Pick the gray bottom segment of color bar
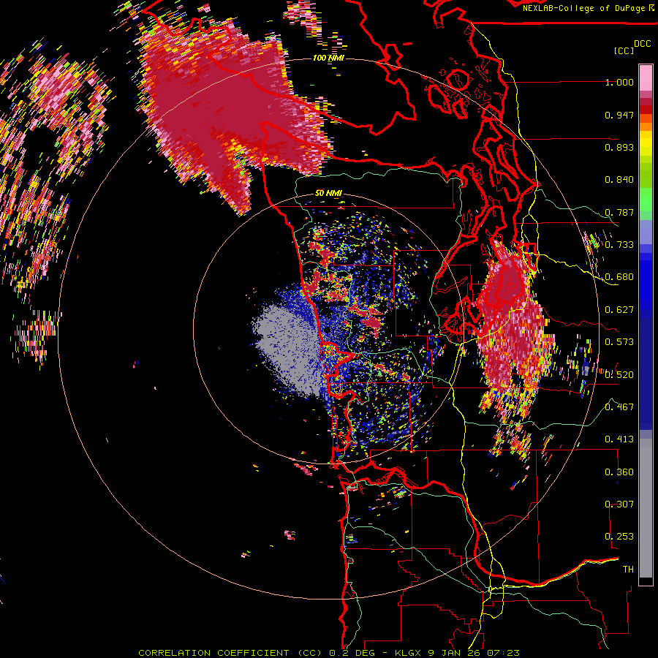The image size is (658, 658). [646, 508]
